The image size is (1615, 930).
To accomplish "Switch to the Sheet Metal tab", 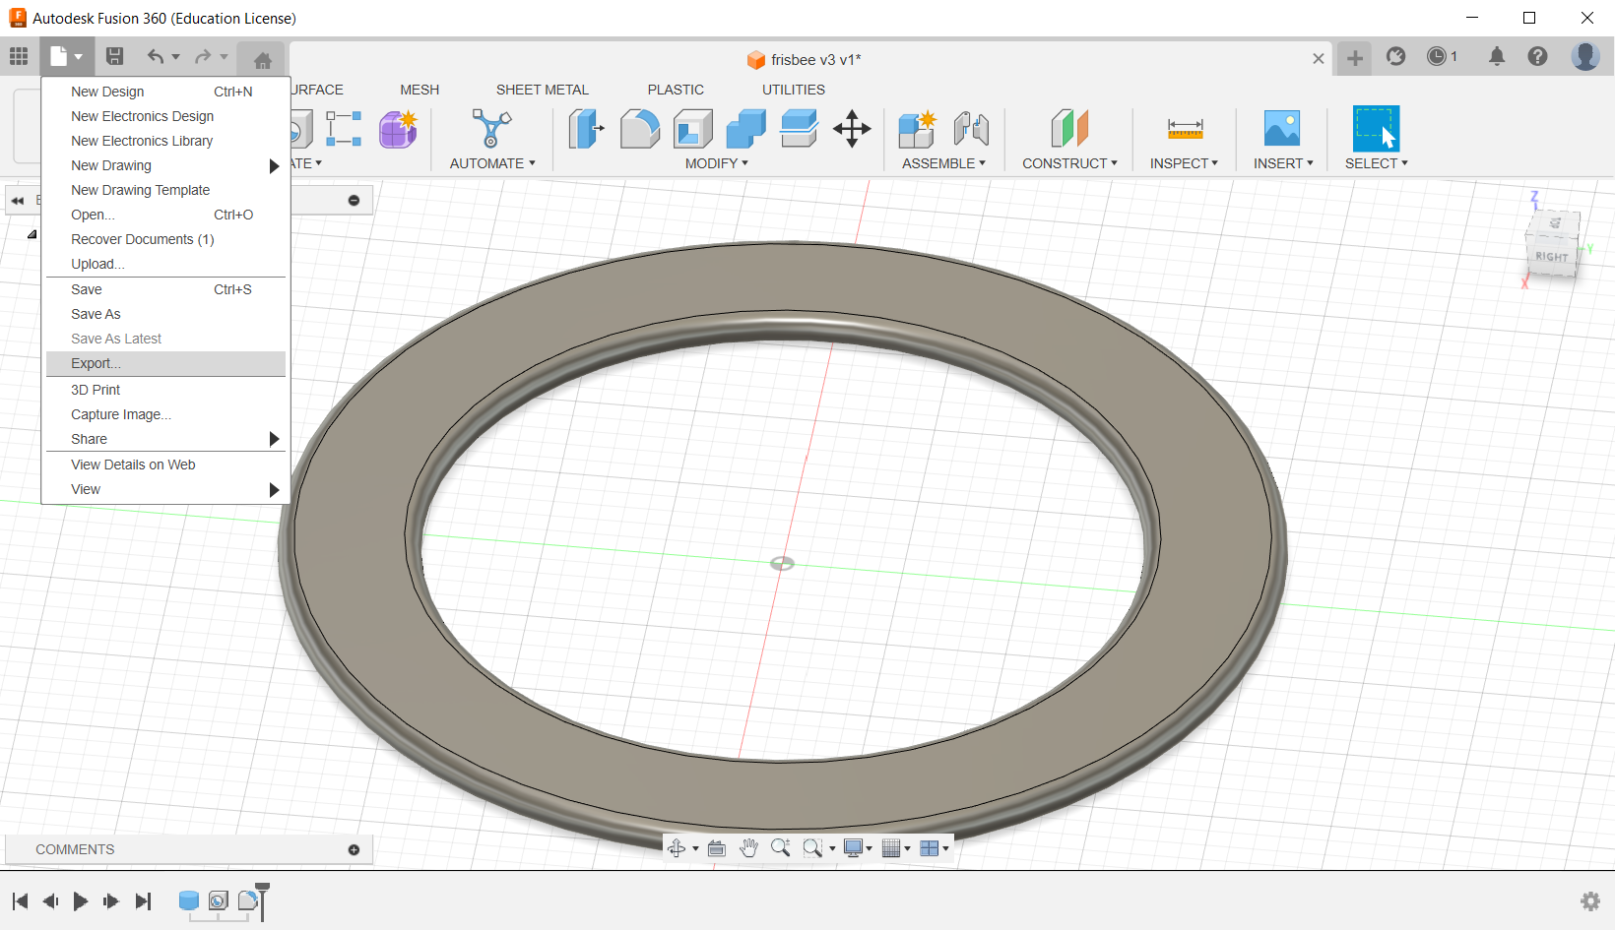I will pyautogui.click(x=542, y=90).
